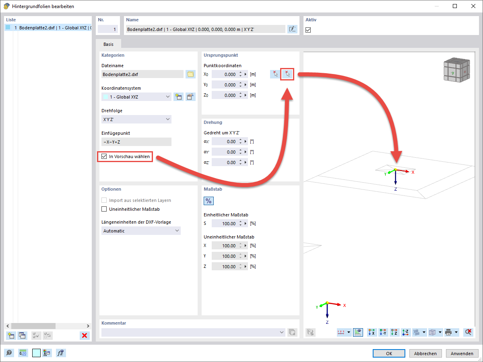
Task: Open the percentage scale settings icon
Action: (208, 201)
